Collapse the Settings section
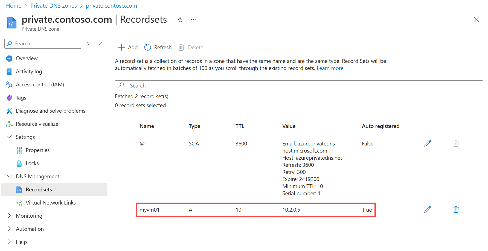The image size is (488, 251). [x=9, y=137]
